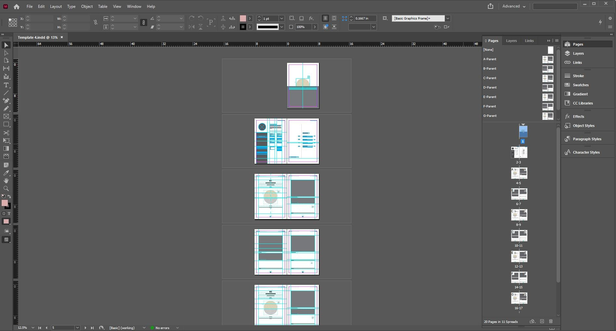Open the Swatches panel button
The height and width of the screenshot is (331, 616).
(581, 85)
